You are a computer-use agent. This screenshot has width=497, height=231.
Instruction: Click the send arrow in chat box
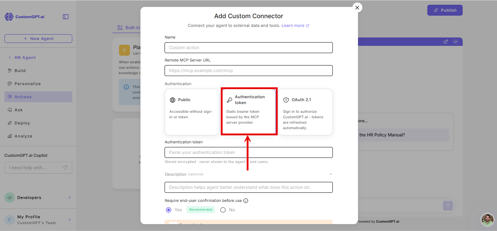click(448, 206)
